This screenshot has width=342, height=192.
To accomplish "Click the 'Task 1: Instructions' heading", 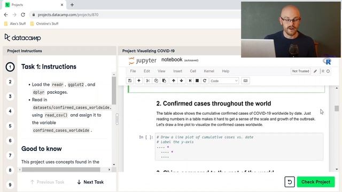I will [x=49, y=67].
